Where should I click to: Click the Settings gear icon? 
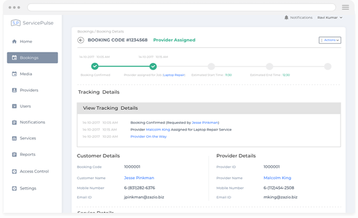pos(14,188)
